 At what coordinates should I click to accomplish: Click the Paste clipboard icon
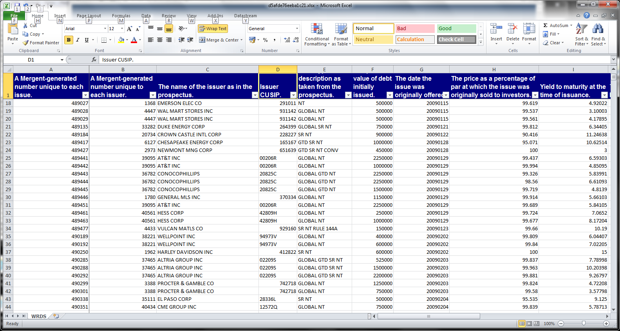[x=13, y=30]
